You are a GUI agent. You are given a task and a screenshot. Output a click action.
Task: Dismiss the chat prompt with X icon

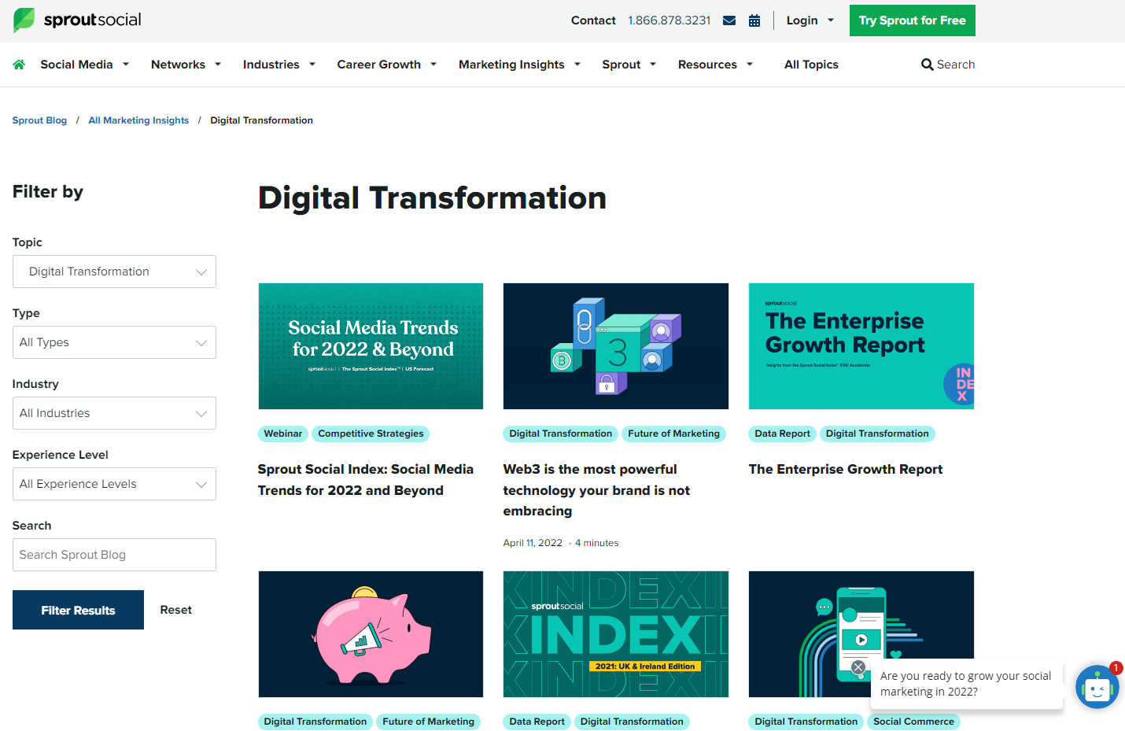[x=858, y=667]
